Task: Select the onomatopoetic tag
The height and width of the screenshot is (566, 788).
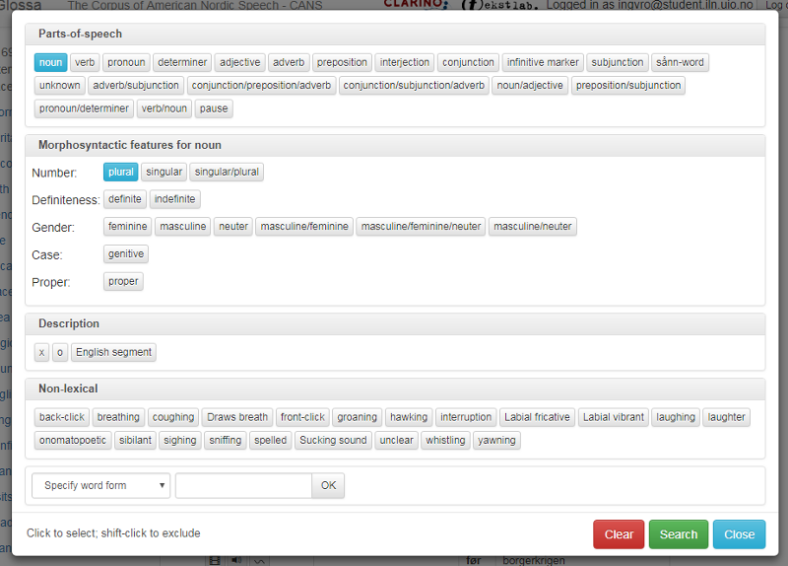Action: (73, 440)
